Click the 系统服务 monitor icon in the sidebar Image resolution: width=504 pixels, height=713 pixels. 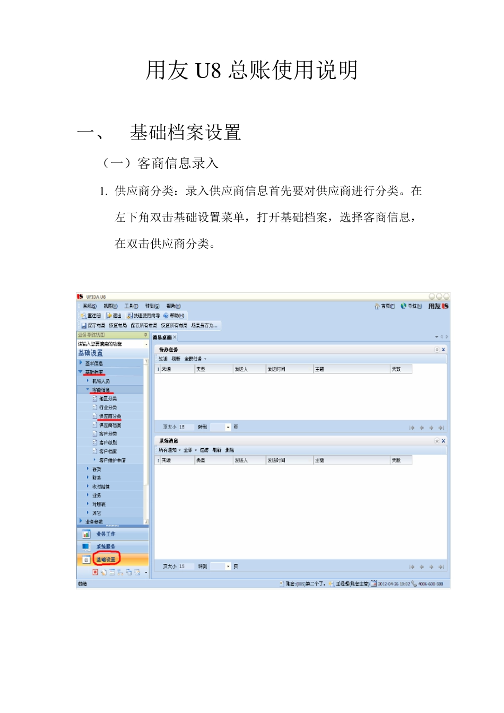[x=86, y=546]
